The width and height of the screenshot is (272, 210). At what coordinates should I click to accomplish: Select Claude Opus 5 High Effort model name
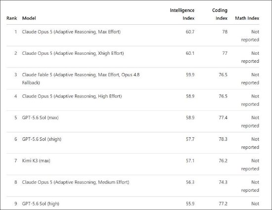click(72, 96)
